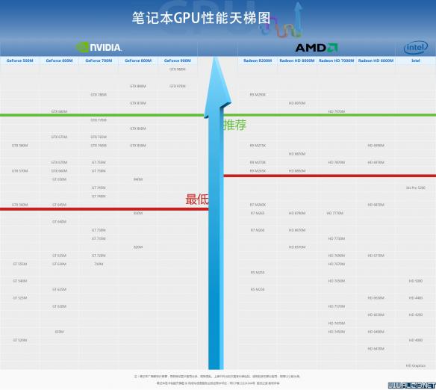Click the GTX 570M entry
Screen dimensions: 436x390
[x=19, y=171]
